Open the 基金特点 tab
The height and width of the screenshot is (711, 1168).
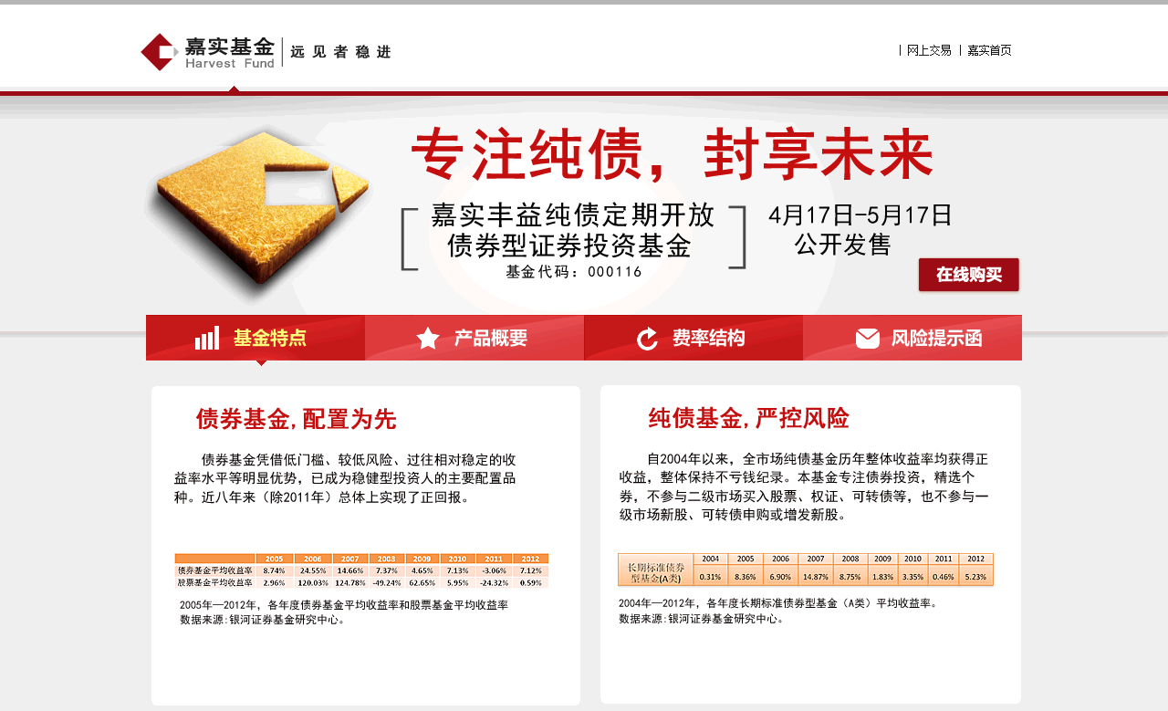pyautogui.click(x=255, y=338)
